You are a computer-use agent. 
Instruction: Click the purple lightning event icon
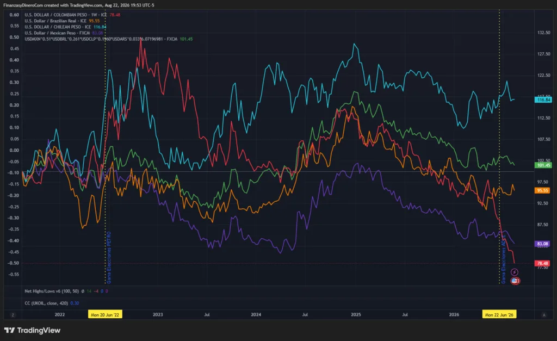point(515,272)
